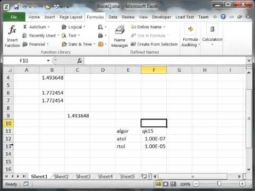Switch to Page Break Preview
This screenshot has width=255, height=191.
click(x=173, y=184)
